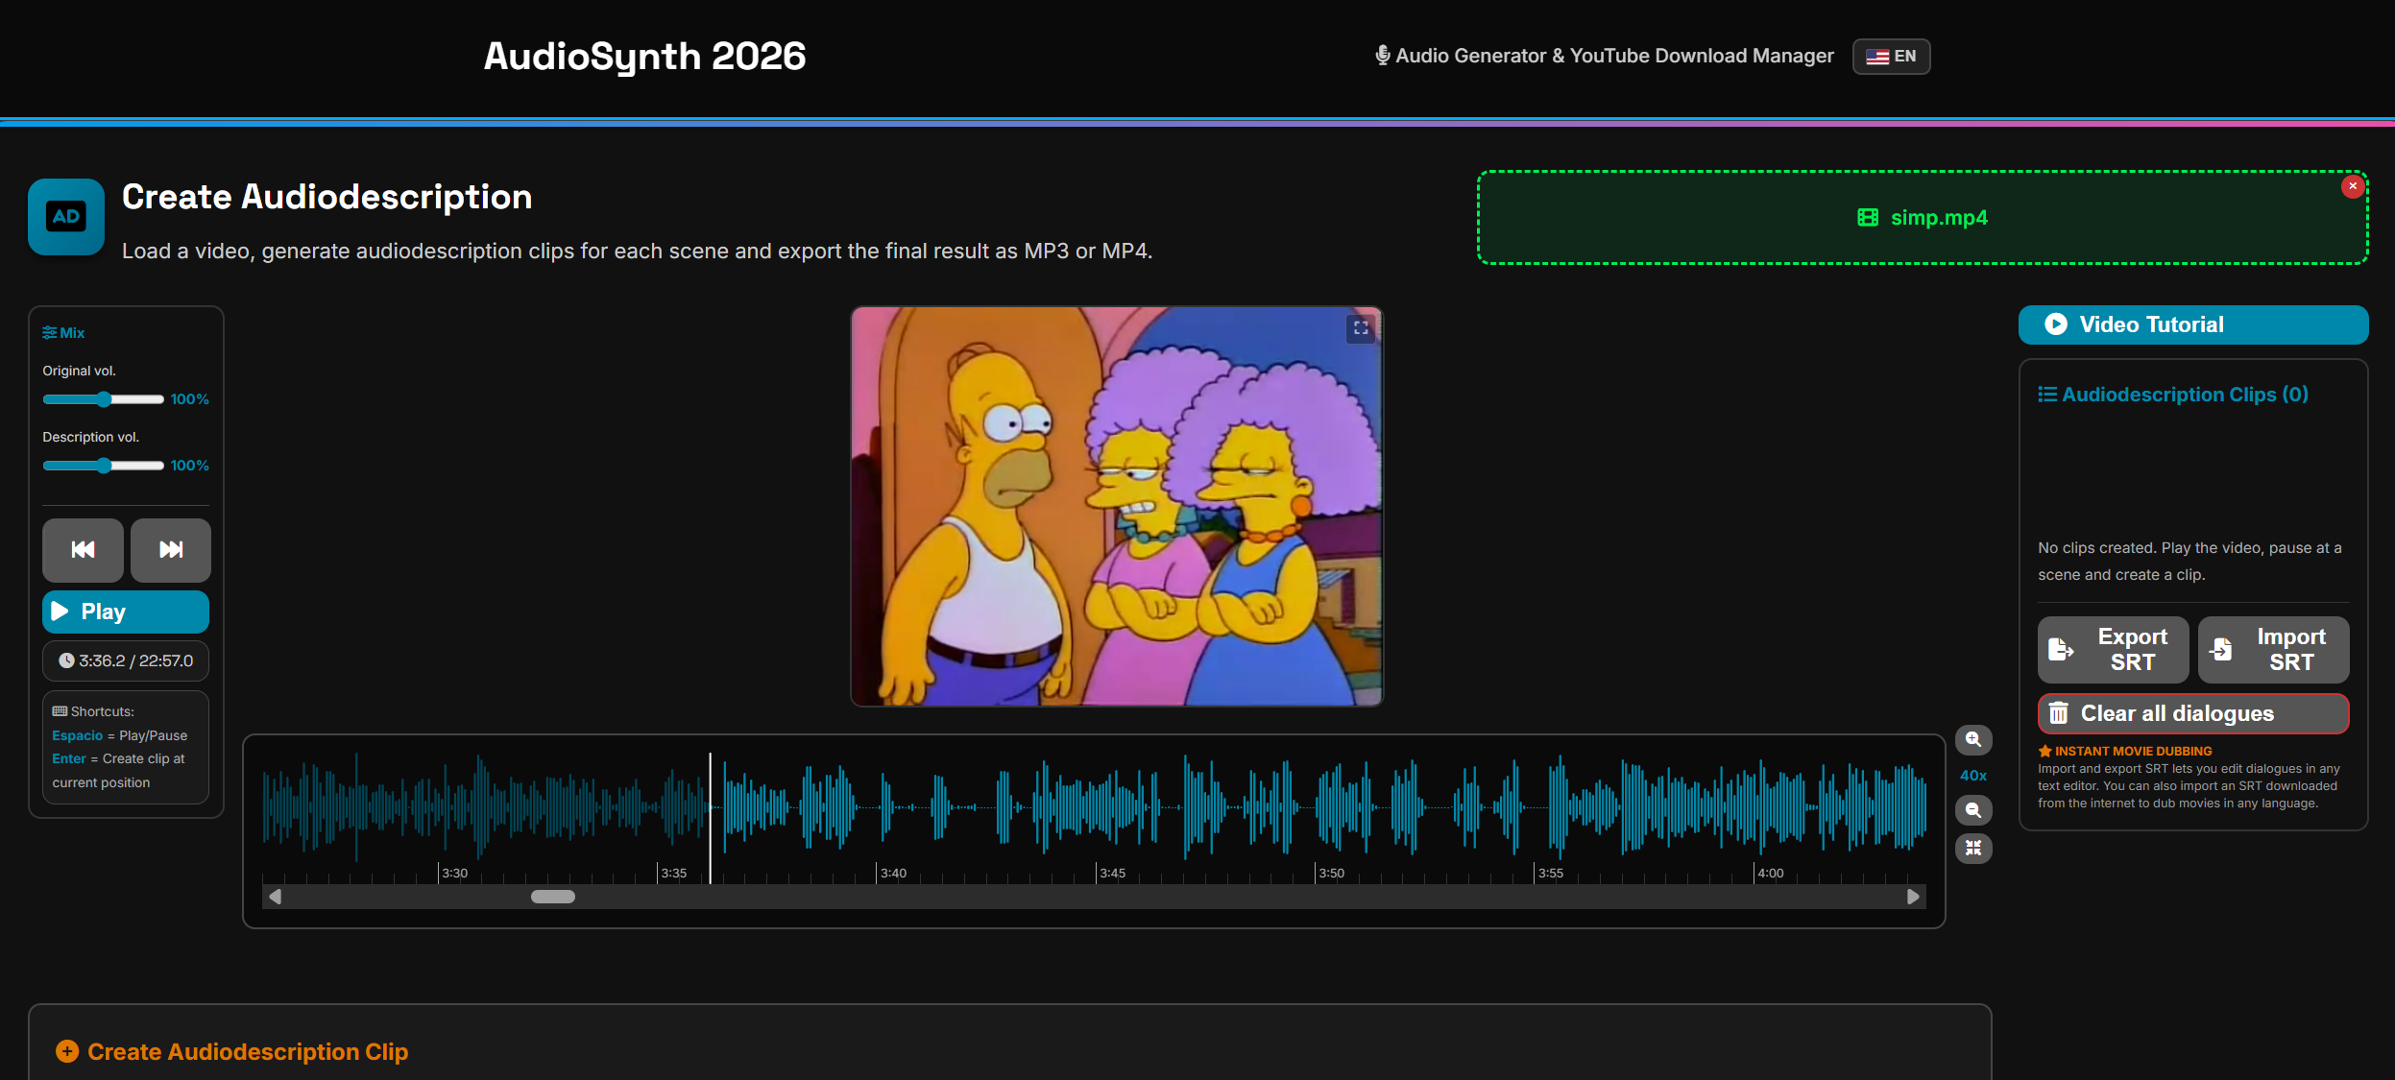Viewport: 2395px width, 1080px height.
Task: Skip to the previous scene
Action: pos(83,550)
